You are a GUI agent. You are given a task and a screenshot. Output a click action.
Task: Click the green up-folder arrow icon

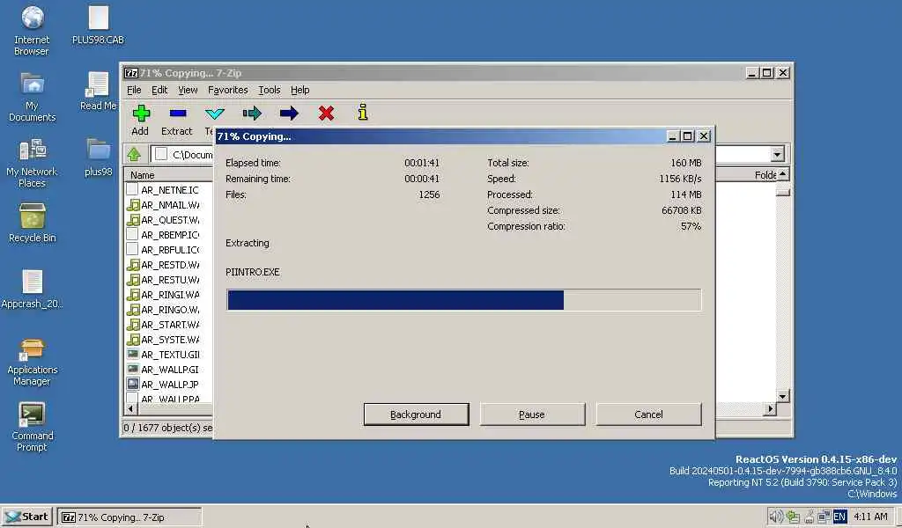tap(134, 154)
